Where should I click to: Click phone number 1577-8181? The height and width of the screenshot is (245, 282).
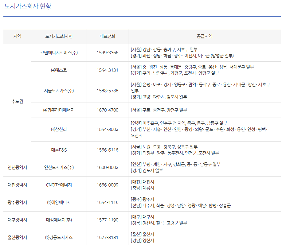click(108, 237)
